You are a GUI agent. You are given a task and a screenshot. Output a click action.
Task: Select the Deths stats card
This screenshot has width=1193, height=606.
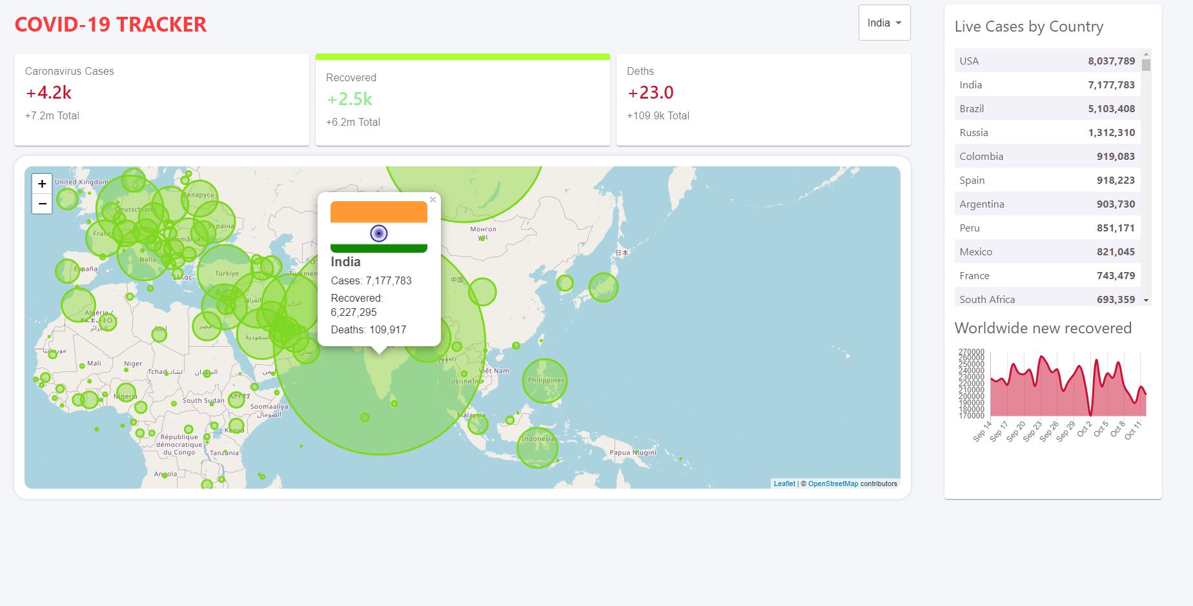763,99
